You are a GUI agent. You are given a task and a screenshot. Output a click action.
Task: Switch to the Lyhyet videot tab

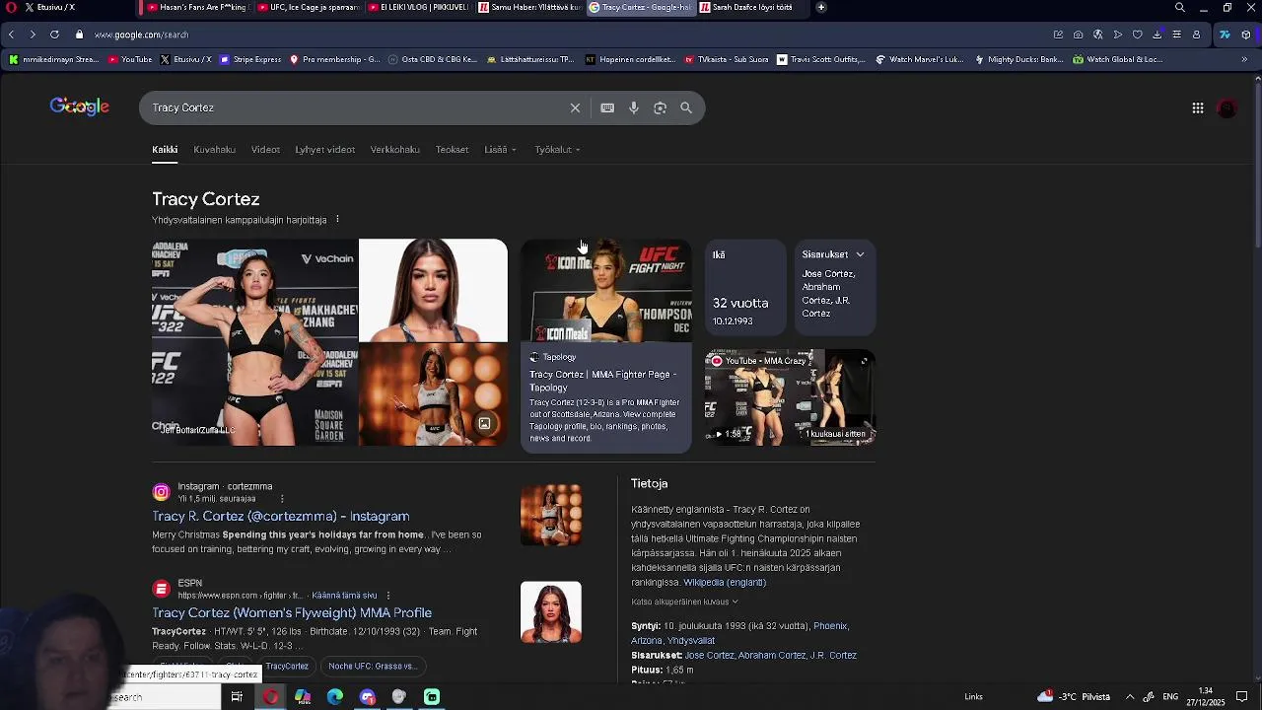click(x=324, y=150)
